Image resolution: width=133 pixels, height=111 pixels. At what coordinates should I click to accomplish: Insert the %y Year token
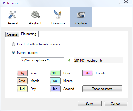(x=22, y=73)
